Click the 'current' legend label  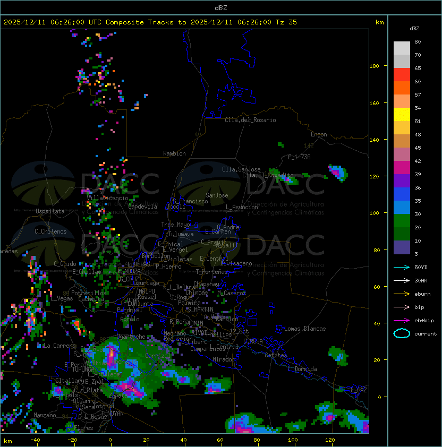pyautogui.click(x=426, y=334)
